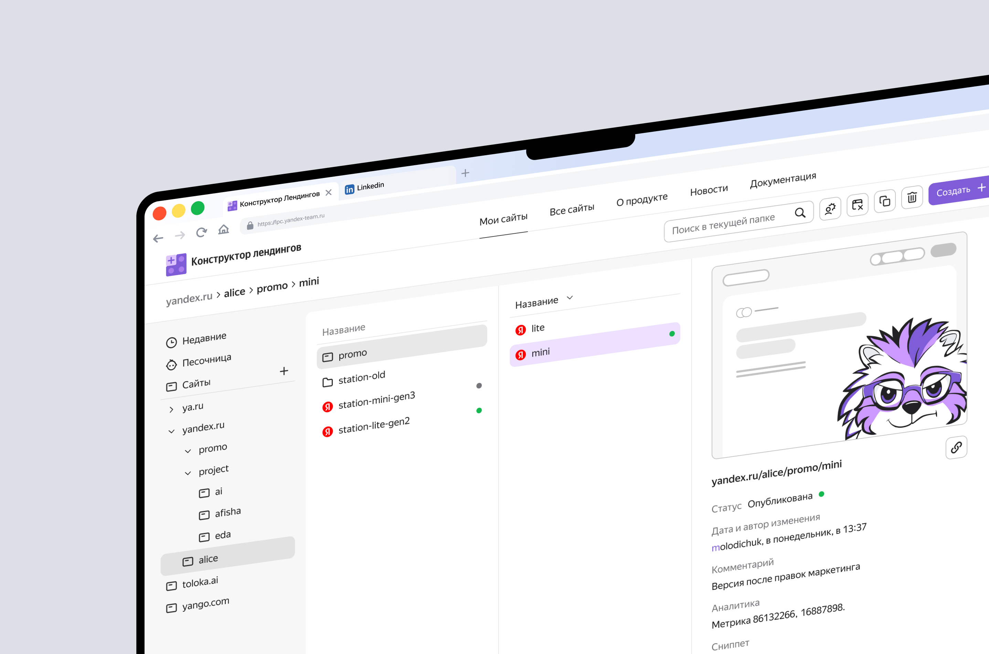Image resolution: width=989 pixels, height=654 pixels.
Task: Click the copy page icon
Action: click(884, 201)
